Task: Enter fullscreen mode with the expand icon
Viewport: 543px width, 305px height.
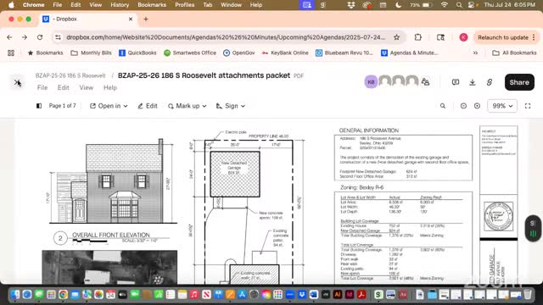Action: coord(528,106)
